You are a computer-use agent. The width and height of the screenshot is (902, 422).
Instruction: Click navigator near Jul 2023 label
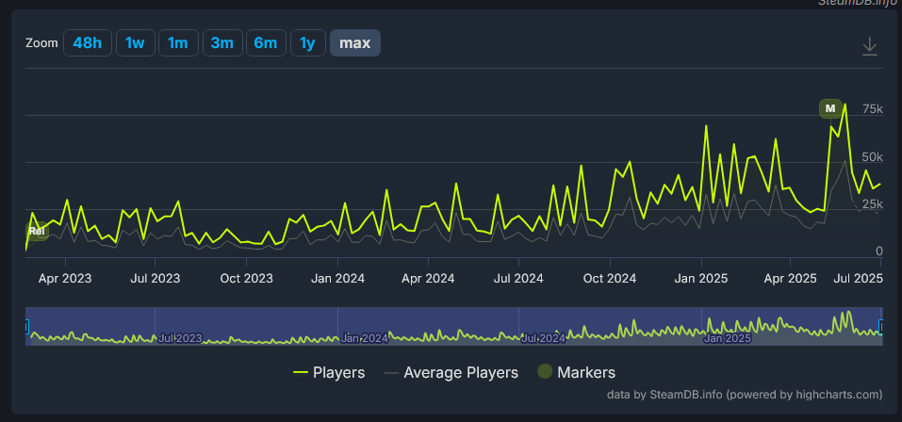point(180,338)
